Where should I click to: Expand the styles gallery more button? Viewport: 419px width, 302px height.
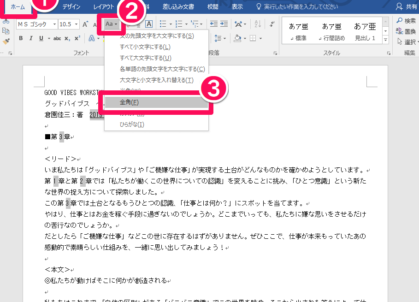385,40
